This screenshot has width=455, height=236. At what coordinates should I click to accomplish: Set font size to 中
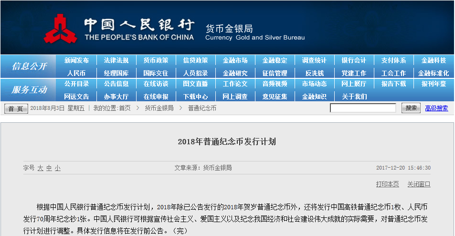click(49, 168)
